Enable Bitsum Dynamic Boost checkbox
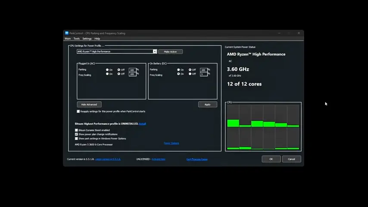 (76, 130)
